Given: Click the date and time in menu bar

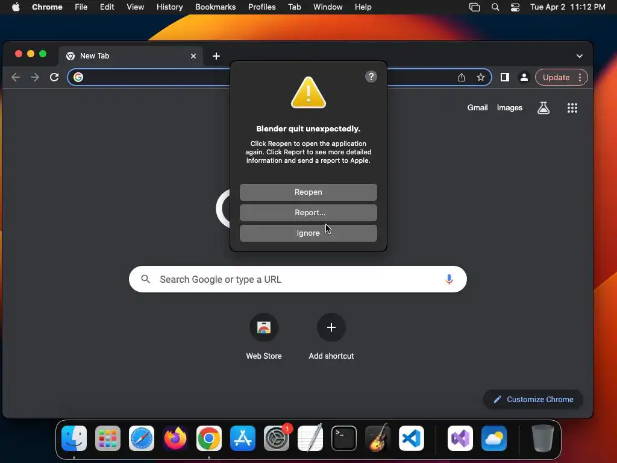Looking at the screenshot, I should point(568,7).
